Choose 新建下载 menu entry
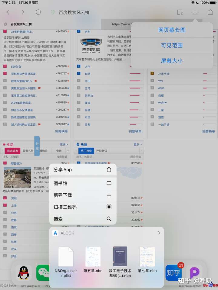Viewport: 218px width, 290px height. [83, 195]
